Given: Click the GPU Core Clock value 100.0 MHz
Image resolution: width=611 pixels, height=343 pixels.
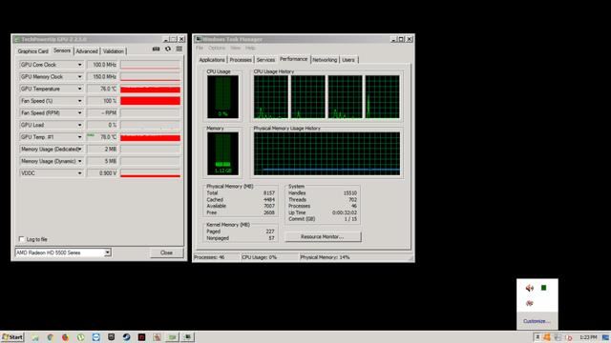Looking at the screenshot, I should tap(102, 65).
